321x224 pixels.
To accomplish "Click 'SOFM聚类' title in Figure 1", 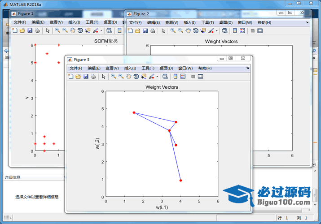I will point(106,41).
